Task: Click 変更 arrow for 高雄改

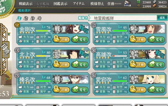Action: pyautogui.click(x=156, y=64)
